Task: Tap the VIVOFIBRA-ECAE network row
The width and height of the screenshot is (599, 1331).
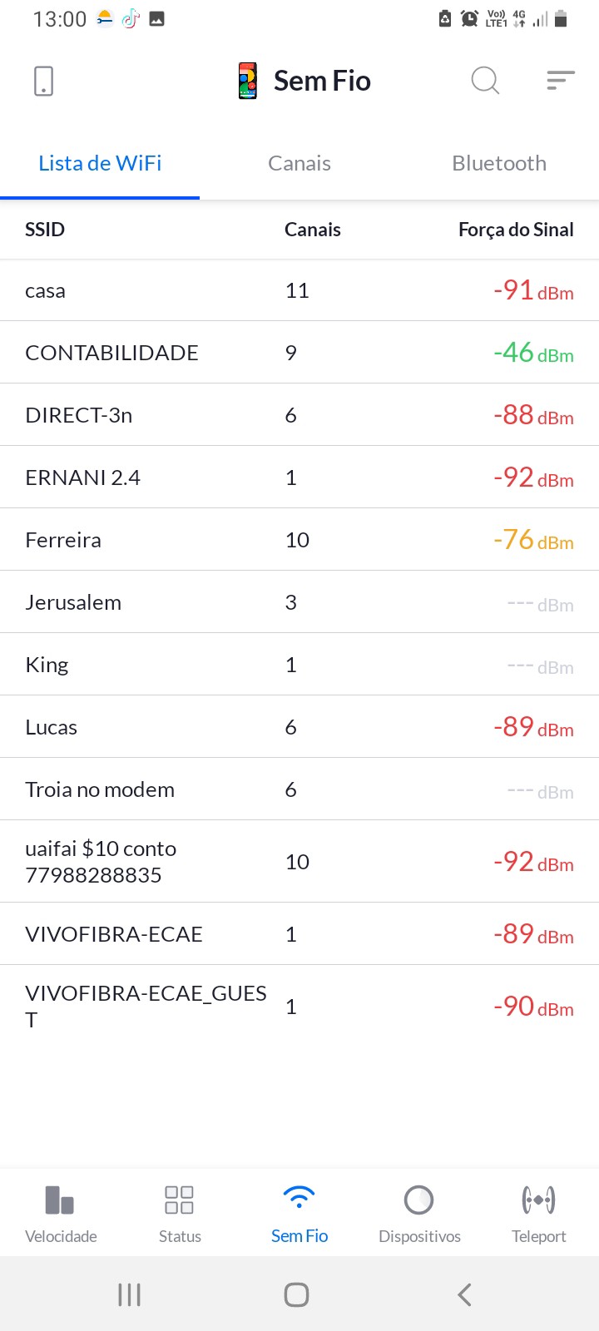Action: (114, 934)
